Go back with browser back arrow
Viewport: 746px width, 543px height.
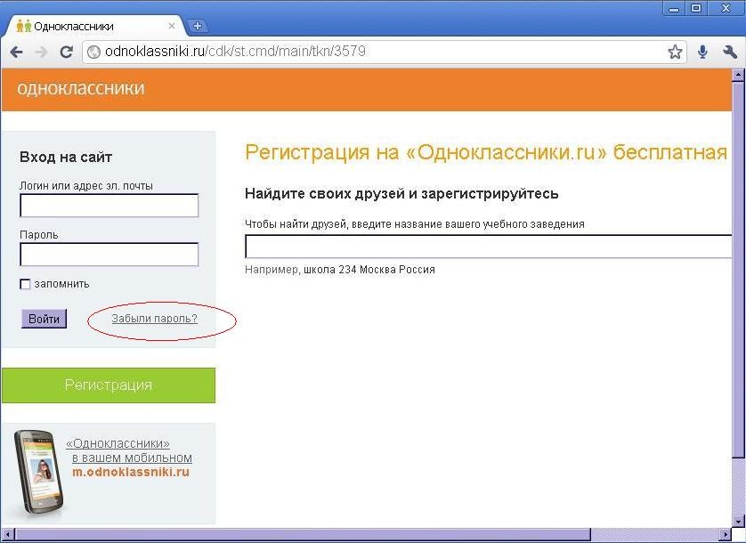click(x=16, y=52)
